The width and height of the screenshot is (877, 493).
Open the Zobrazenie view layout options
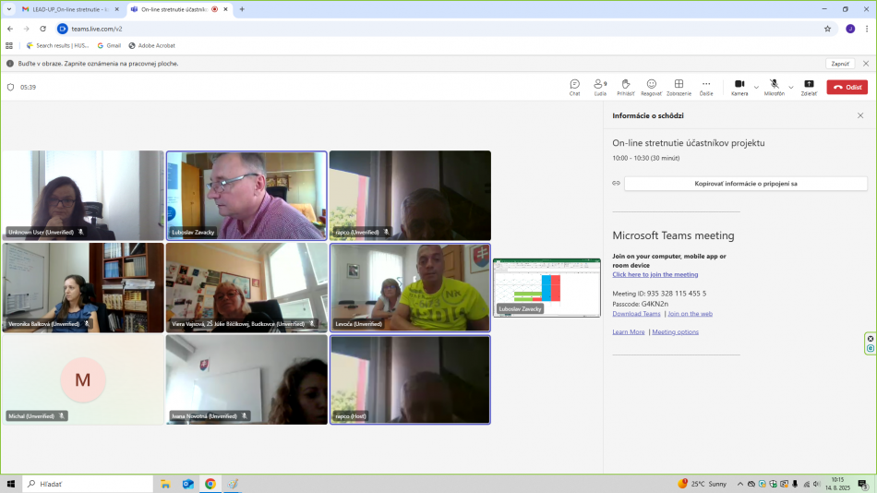tap(679, 86)
